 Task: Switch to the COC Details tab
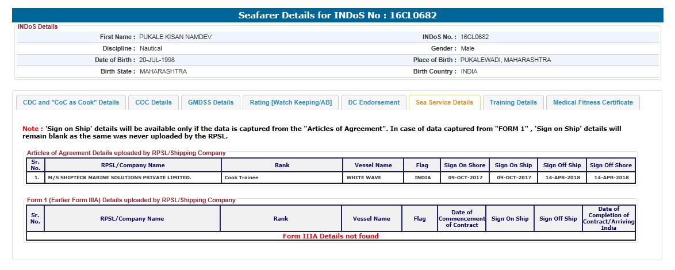[x=154, y=102]
